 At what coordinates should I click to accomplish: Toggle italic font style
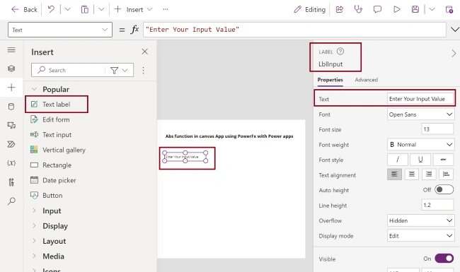(x=398, y=160)
